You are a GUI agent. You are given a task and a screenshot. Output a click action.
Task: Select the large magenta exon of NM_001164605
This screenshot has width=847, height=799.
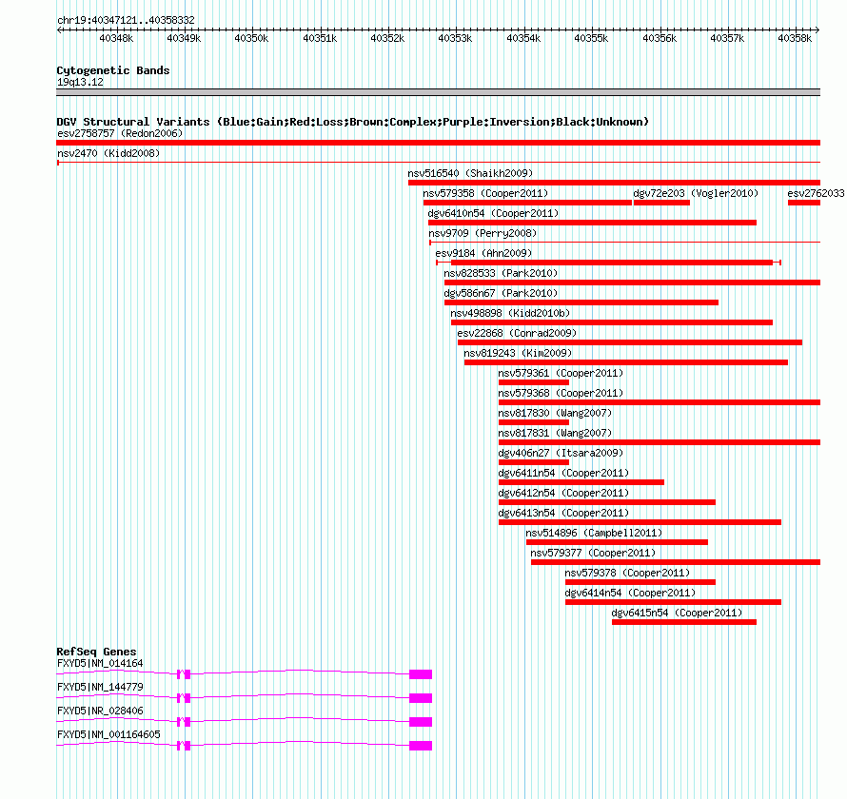coord(421,746)
